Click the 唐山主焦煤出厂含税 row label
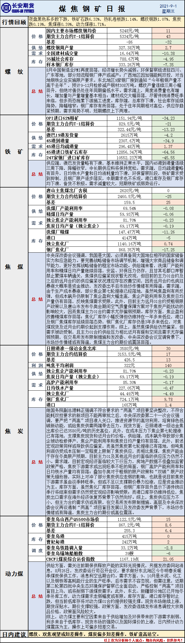This screenshot has height=643, width=185. point(67,190)
